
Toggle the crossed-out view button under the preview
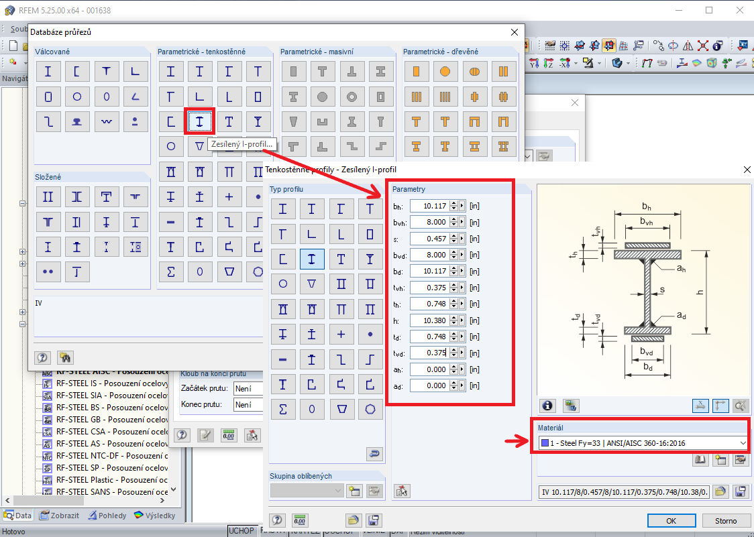click(741, 406)
